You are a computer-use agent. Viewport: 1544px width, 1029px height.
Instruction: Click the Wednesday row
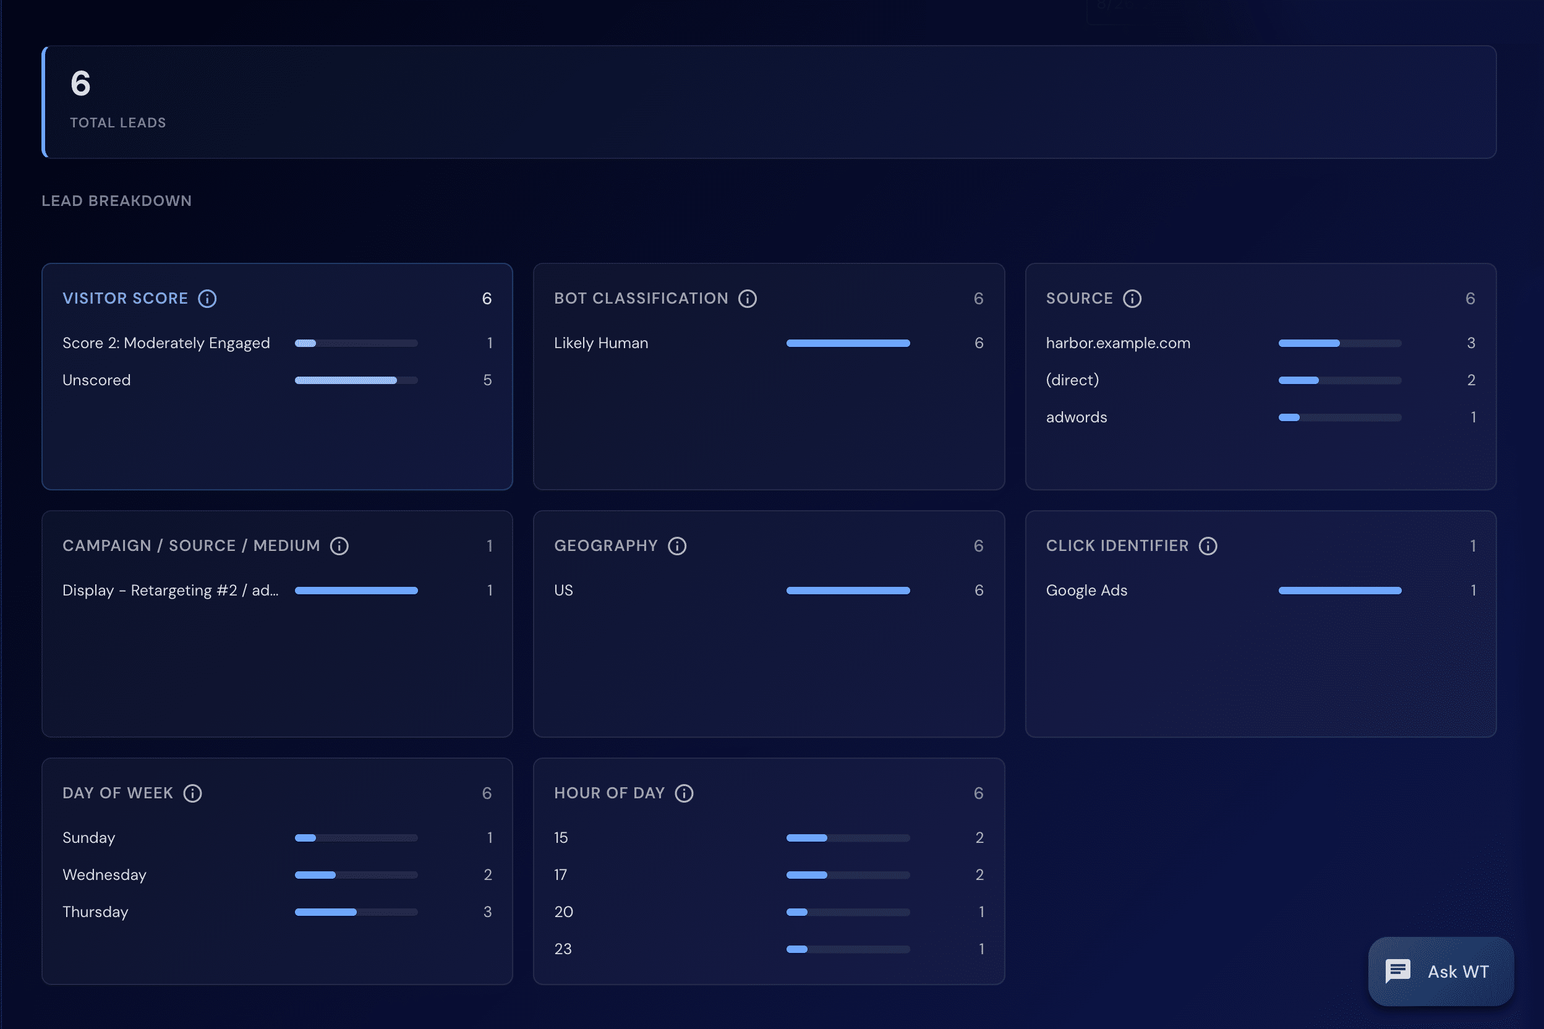pyautogui.click(x=277, y=875)
